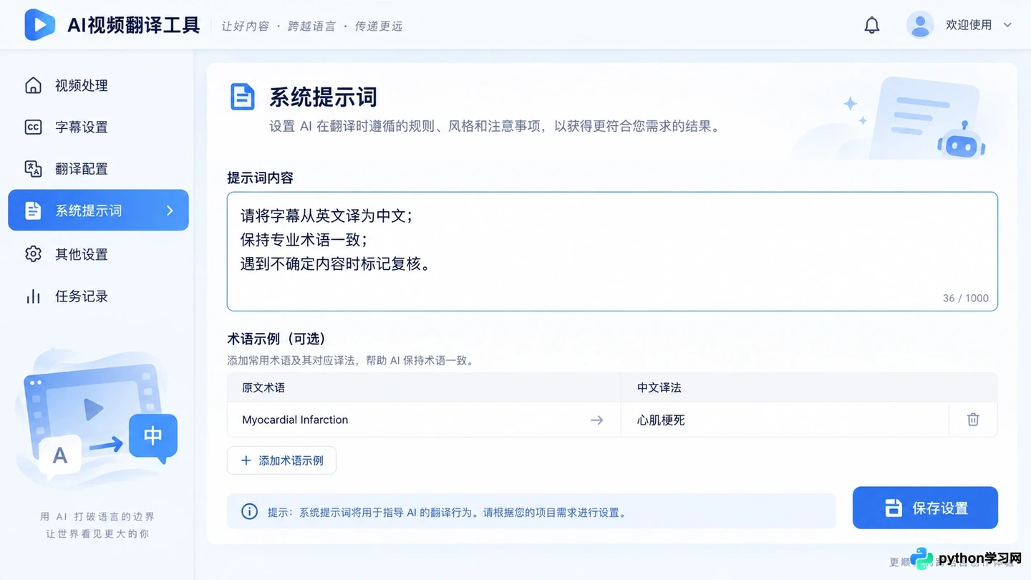The image size is (1031, 580).
Task: Click the 其他设置 gear icon
Action: (33, 254)
